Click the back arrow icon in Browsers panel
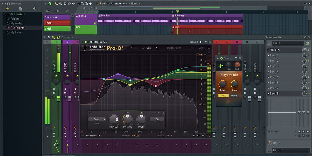 (x=34, y=9)
